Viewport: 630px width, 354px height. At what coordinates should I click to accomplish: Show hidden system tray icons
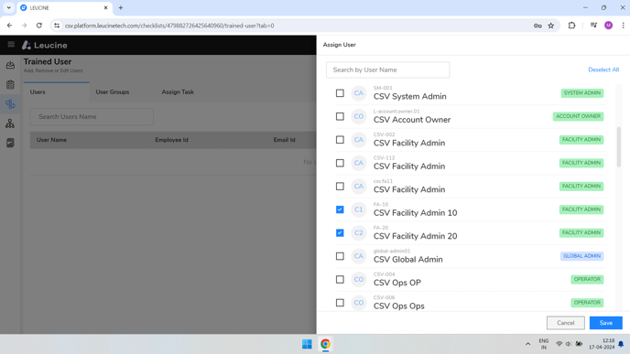(527, 344)
